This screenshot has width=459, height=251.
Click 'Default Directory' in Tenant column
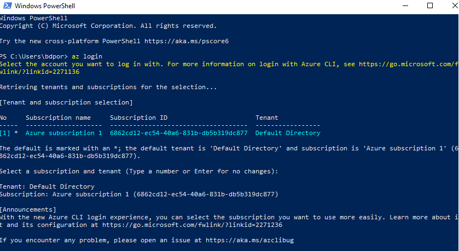tap(288, 133)
